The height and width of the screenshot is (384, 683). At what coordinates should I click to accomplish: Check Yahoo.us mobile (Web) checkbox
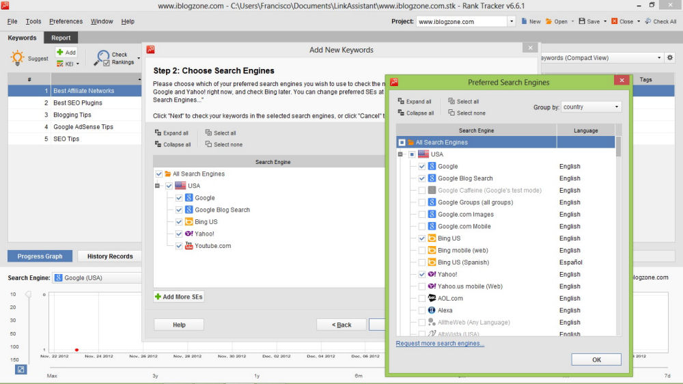(421, 286)
